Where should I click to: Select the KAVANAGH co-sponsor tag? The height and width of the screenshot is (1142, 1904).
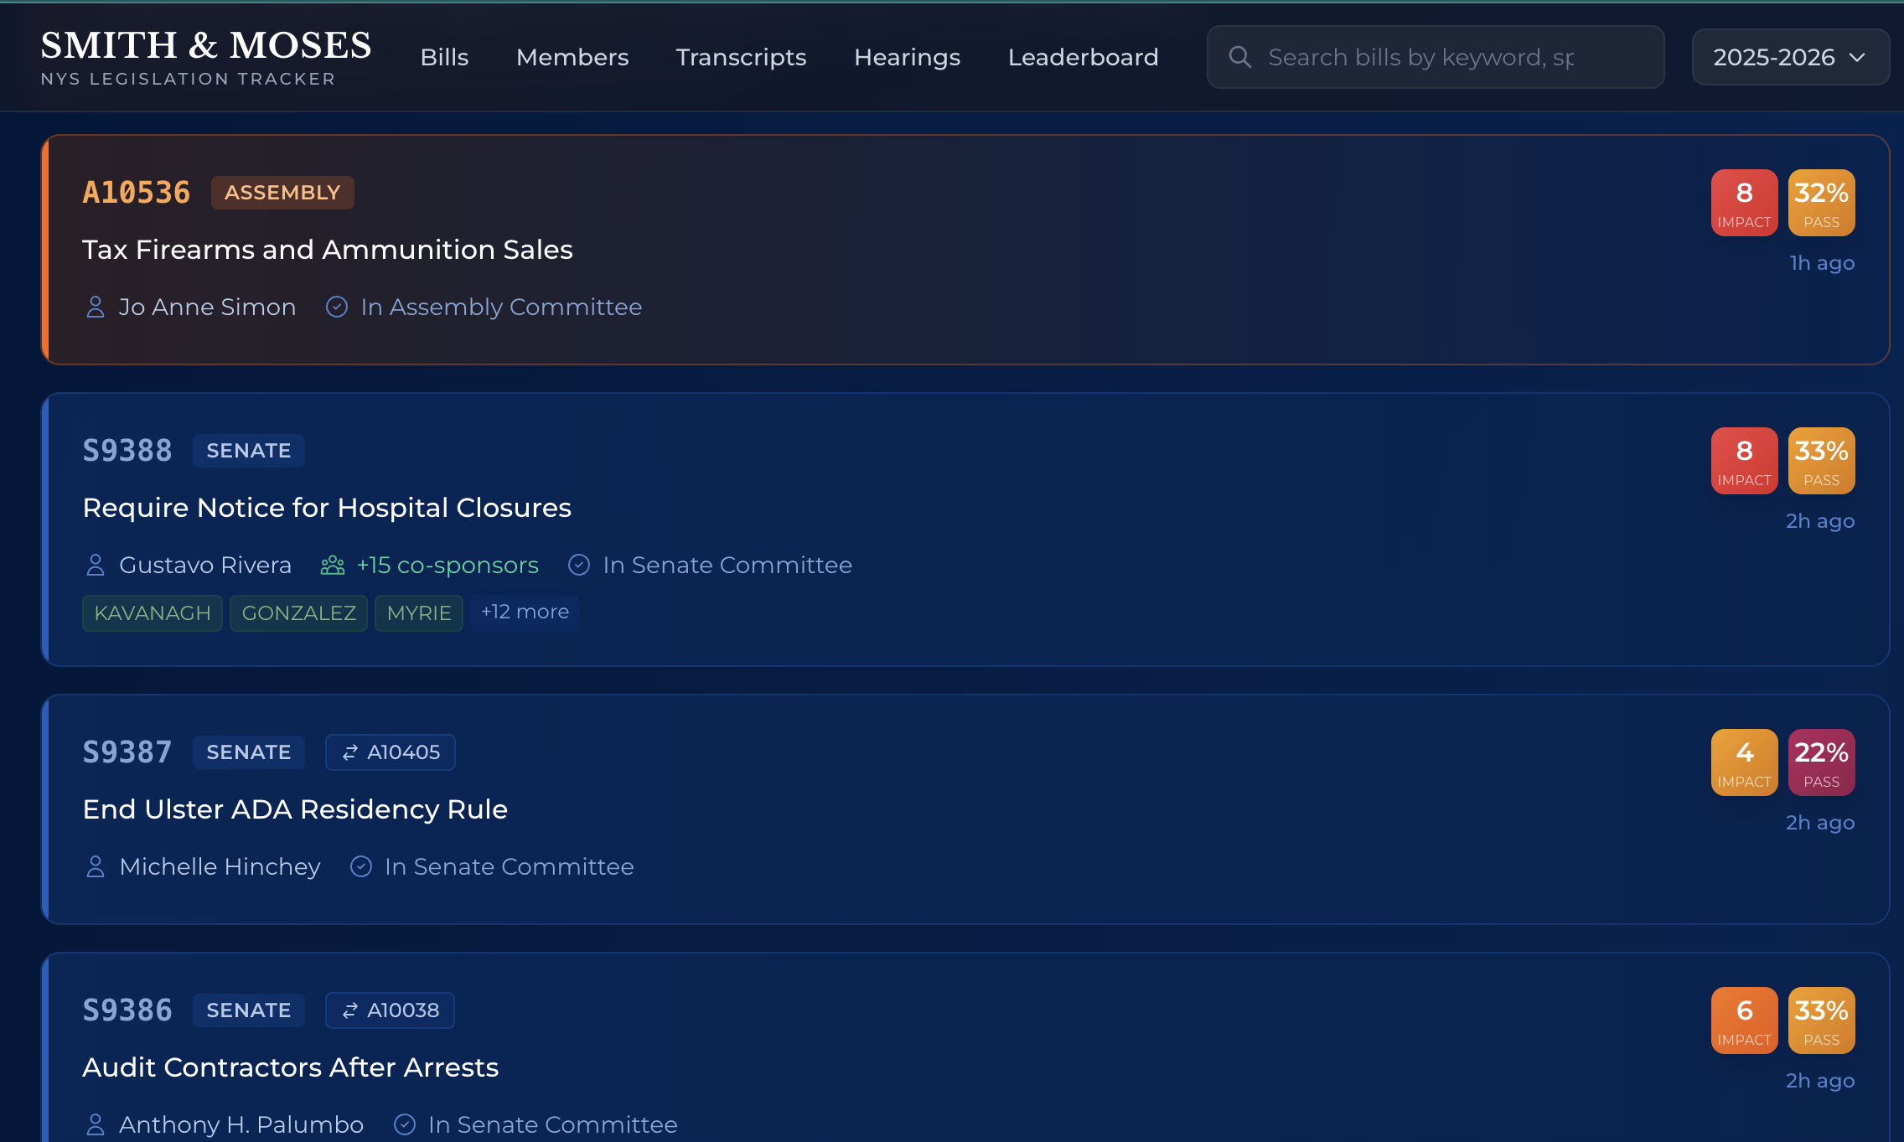tap(153, 613)
